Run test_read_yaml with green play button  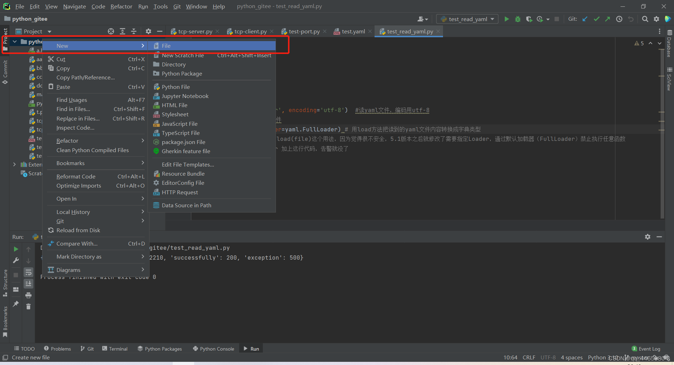coord(506,19)
